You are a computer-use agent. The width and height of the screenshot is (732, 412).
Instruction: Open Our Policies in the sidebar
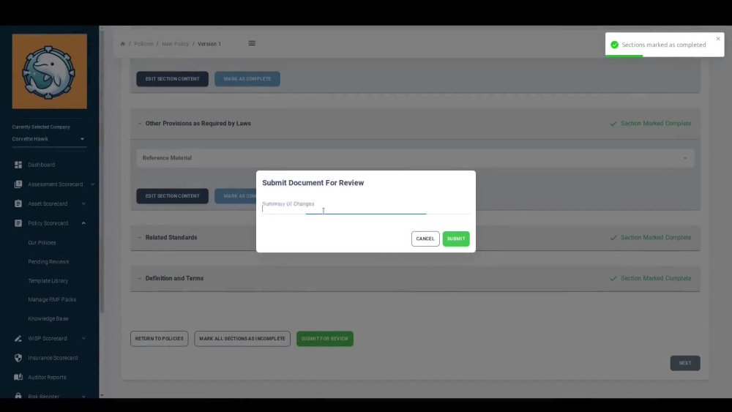pyautogui.click(x=42, y=243)
